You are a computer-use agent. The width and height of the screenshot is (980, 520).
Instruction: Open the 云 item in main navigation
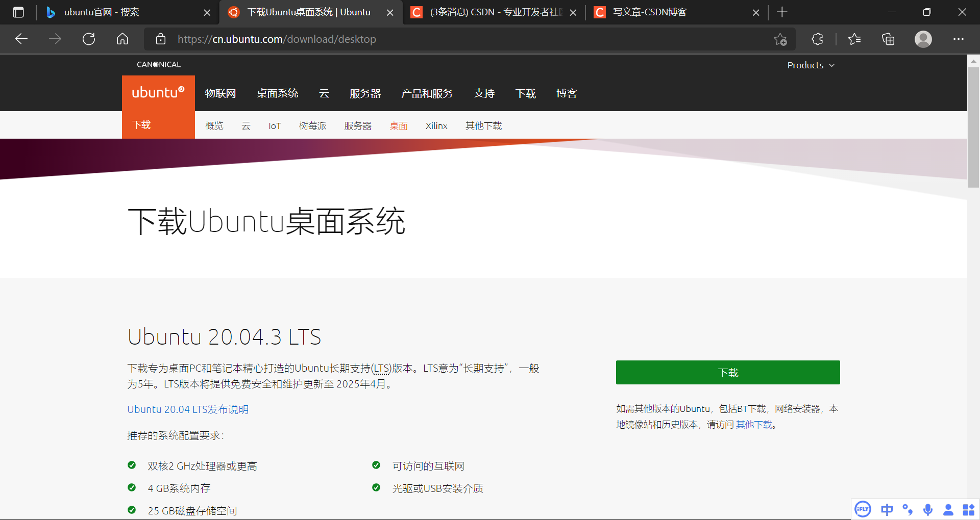point(324,93)
